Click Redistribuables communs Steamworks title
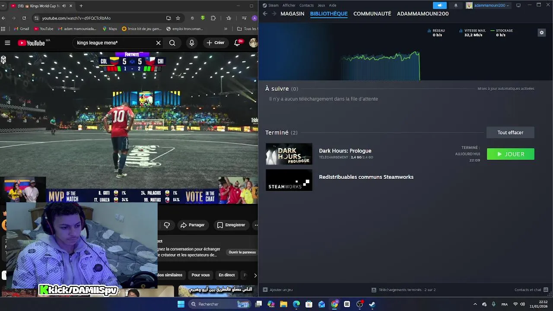Viewport: 553px width, 311px height. tap(366, 177)
